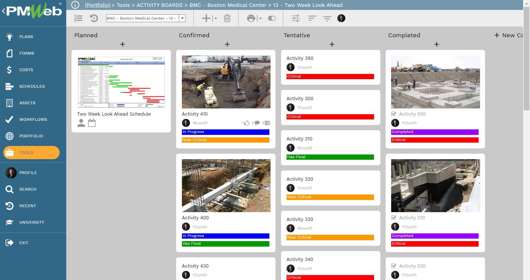Click the calendar icon on Two Week card
Viewport: 530px width, 280px height.
[92, 123]
